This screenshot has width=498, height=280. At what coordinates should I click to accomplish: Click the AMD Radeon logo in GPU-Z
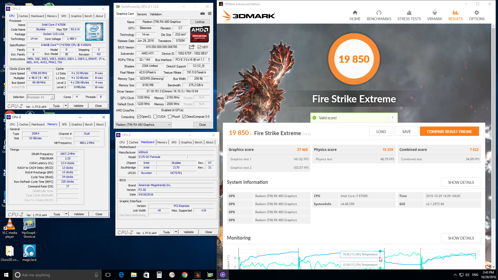point(200,34)
